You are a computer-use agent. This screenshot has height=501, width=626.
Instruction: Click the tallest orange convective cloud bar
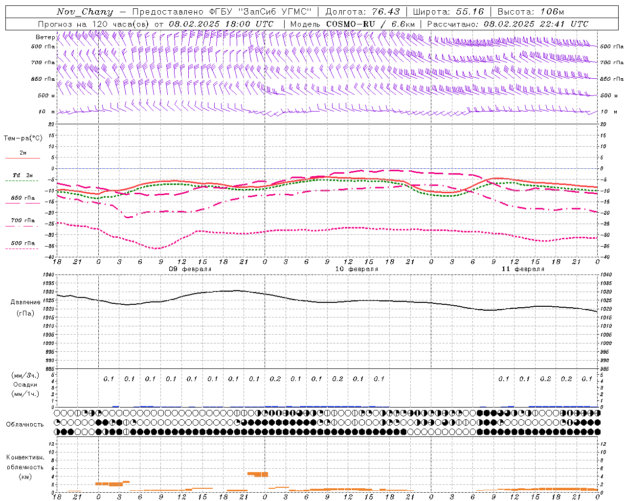(258, 474)
